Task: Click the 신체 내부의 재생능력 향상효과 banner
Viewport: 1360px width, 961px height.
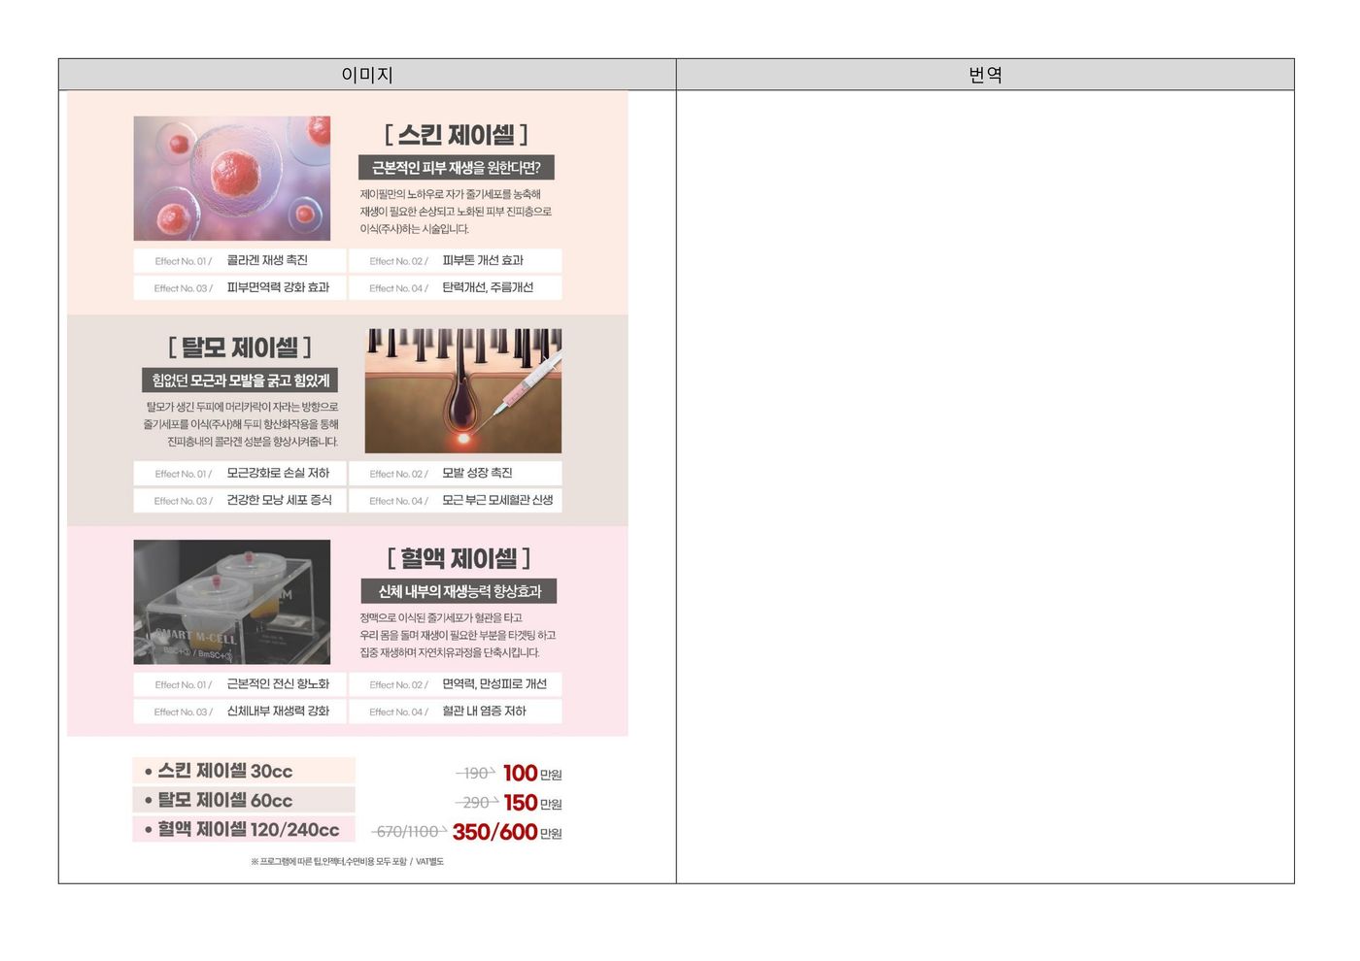Action: [x=459, y=591]
